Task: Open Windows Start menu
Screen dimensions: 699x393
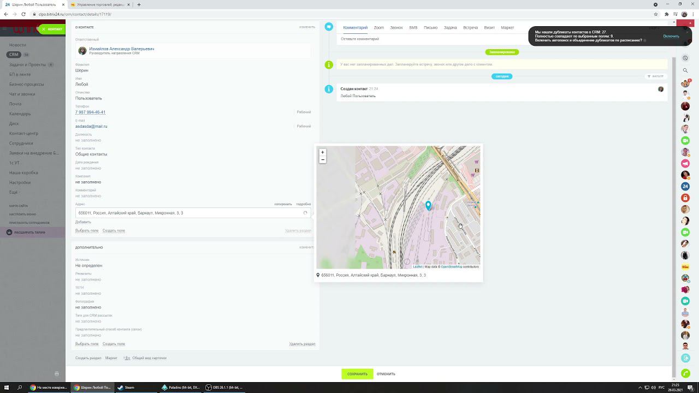Action: pos(7,388)
